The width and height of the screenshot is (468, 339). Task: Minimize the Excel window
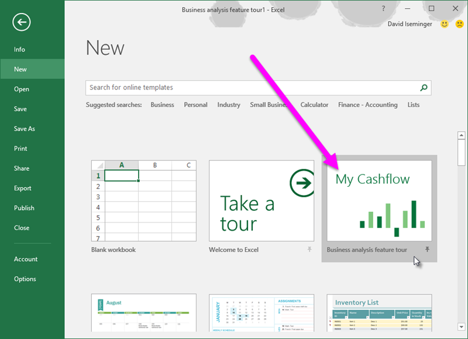click(407, 9)
